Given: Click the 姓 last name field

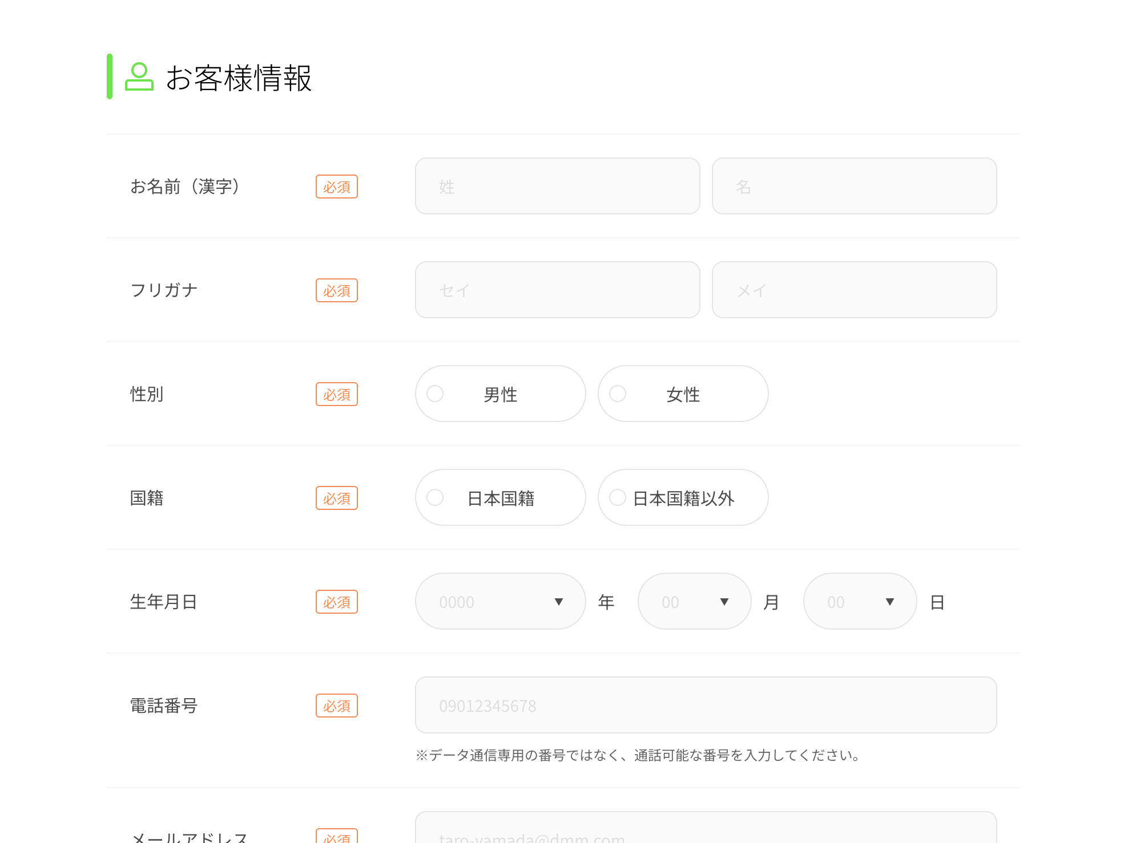Looking at the screenshot, I should [557, 186].
